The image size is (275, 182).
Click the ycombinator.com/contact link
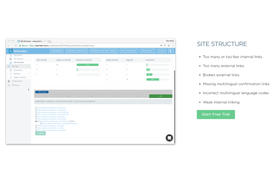point(52,119)
